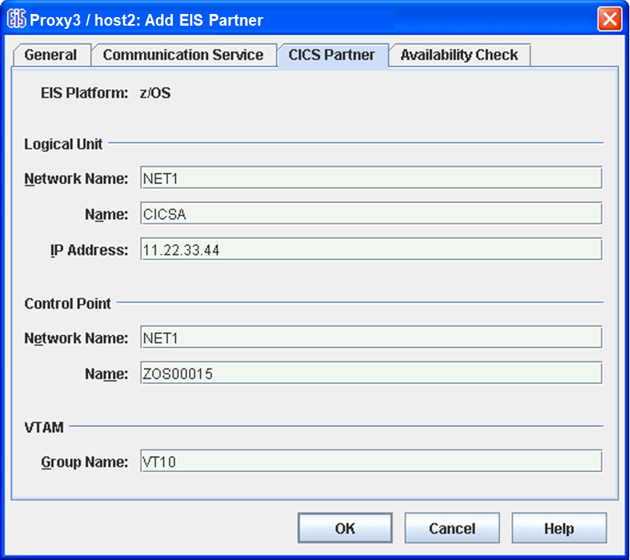Click the Logical Unit Network Name field
Viewport: 630px width, 560px height.
371,178
